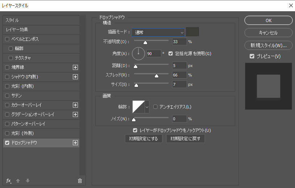Open the shadow color swatch
Screen dimensions: 295x188
pos(192,32)
